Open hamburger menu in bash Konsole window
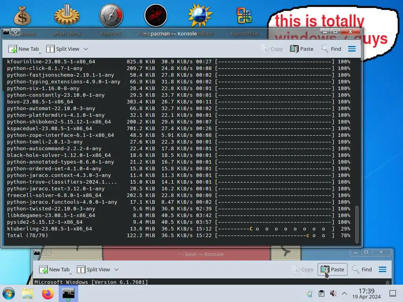 (383, 269)
